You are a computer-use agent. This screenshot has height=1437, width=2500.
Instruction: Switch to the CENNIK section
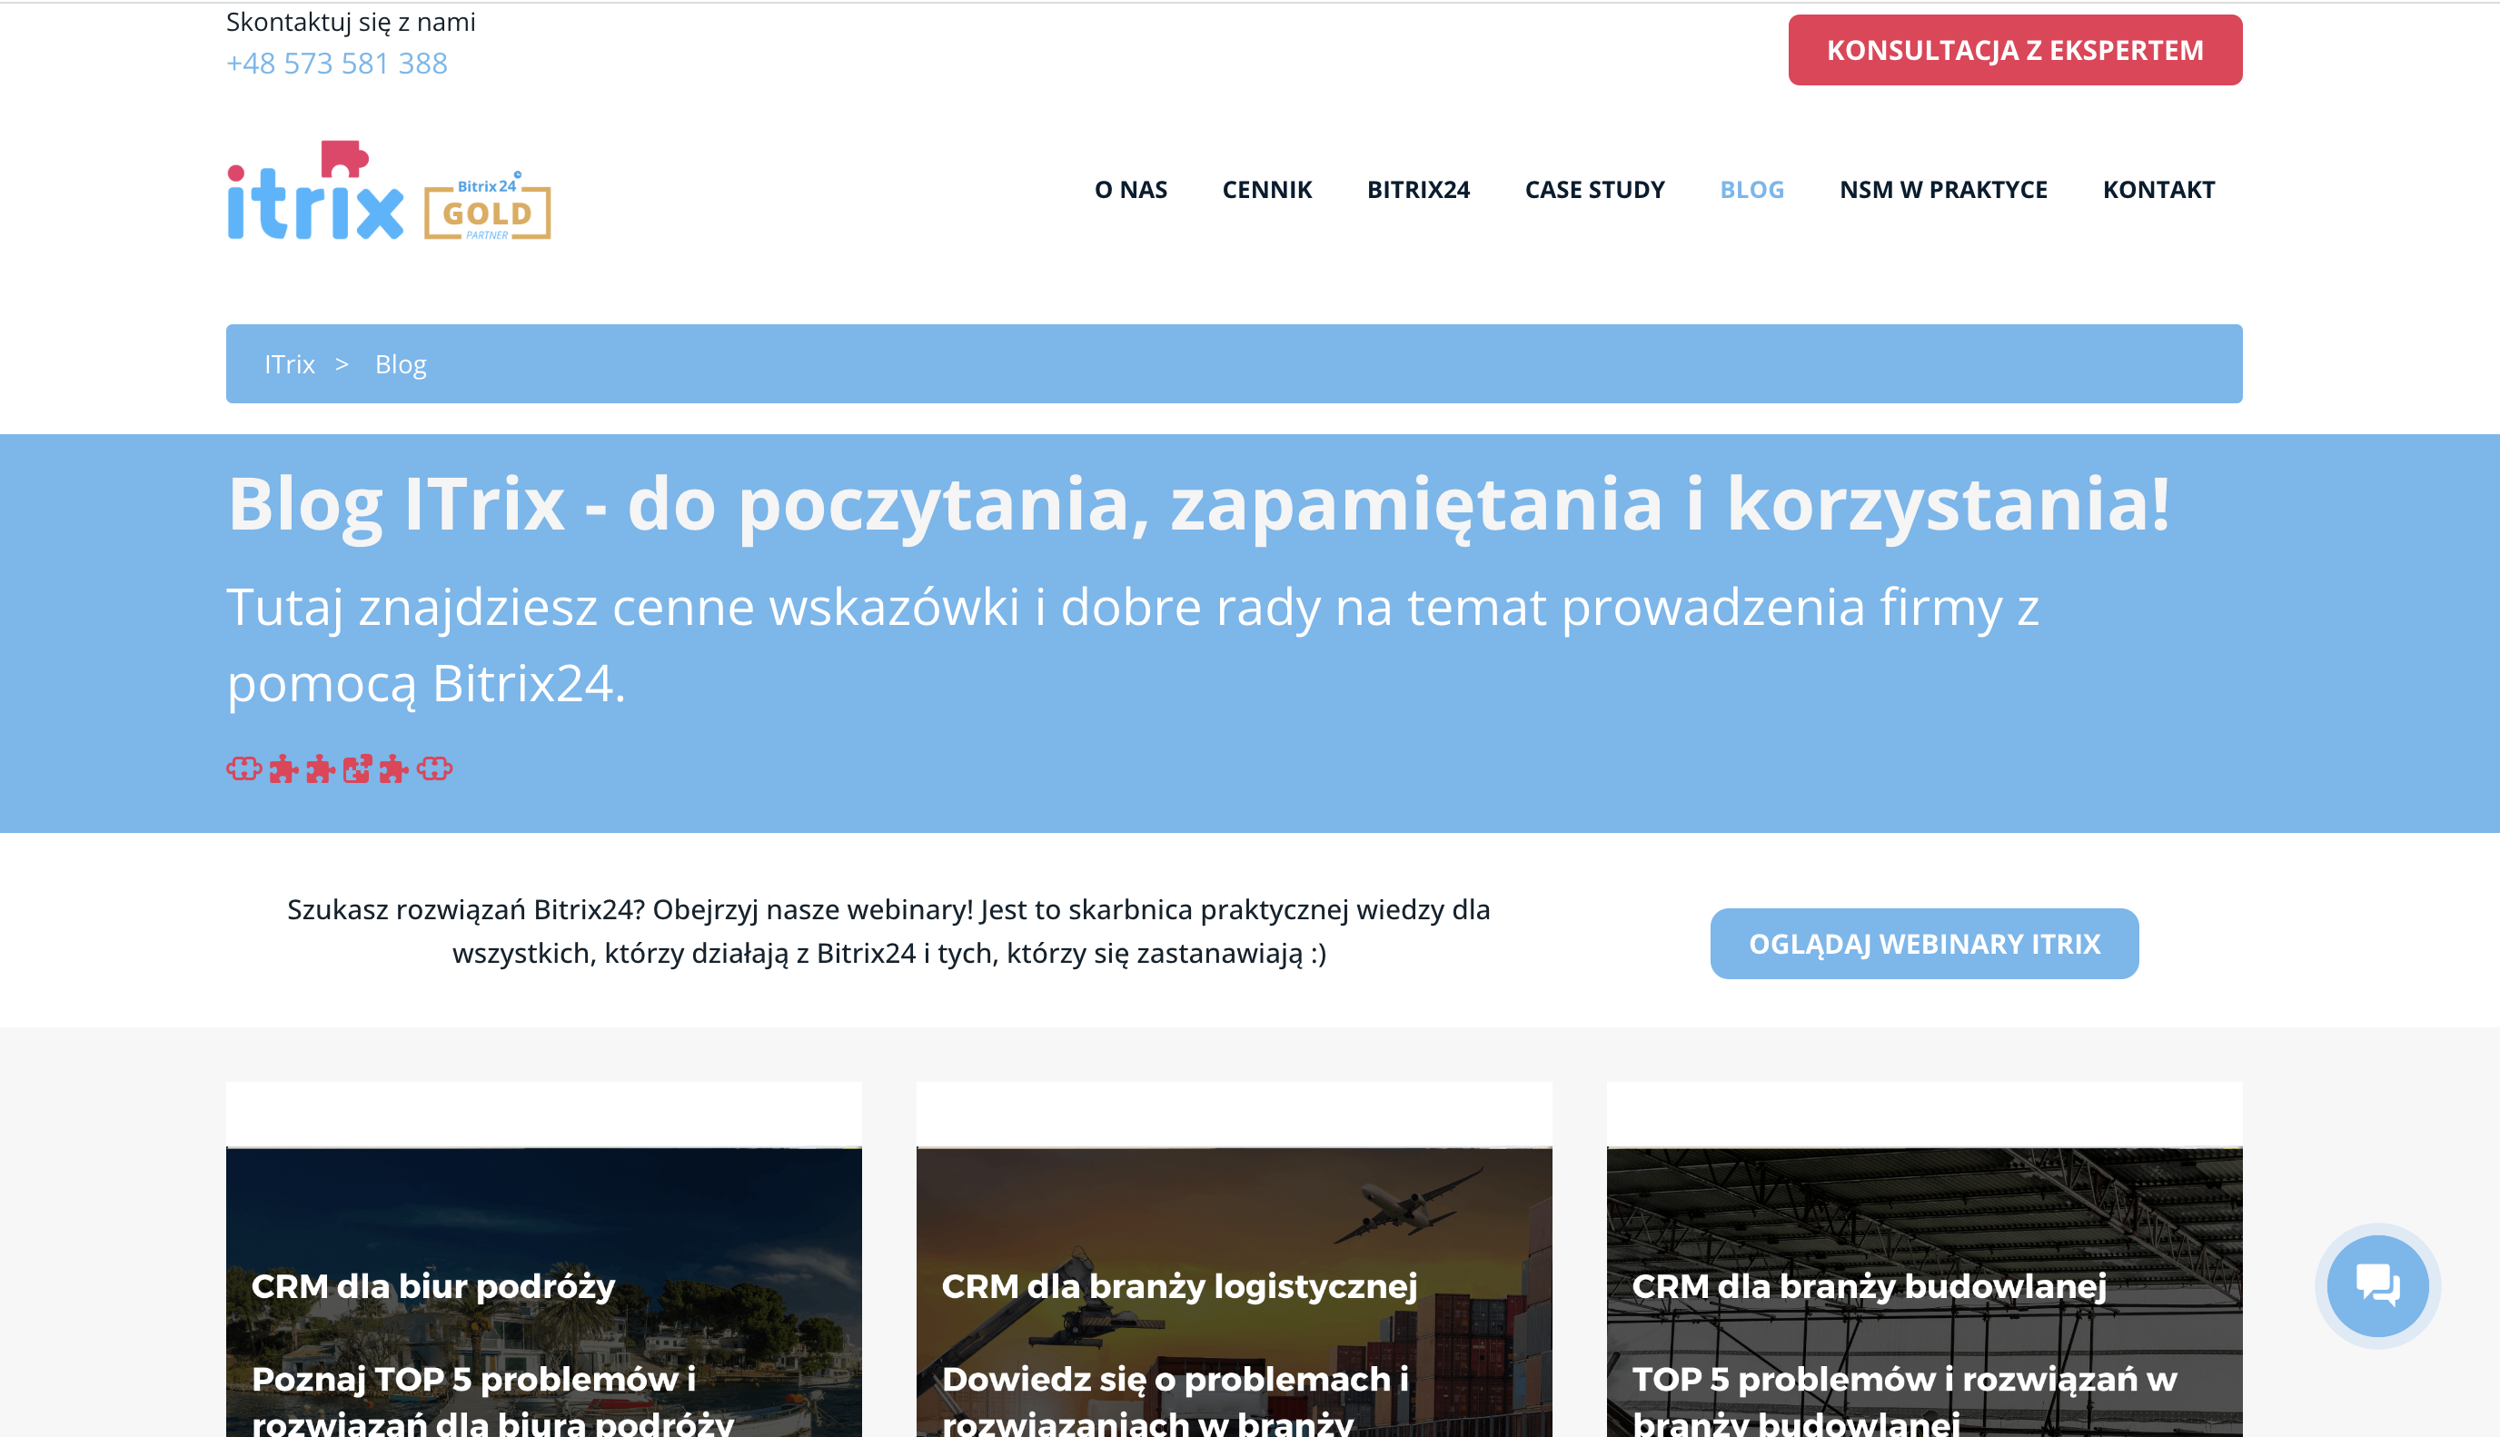(x=1267, y=190)
